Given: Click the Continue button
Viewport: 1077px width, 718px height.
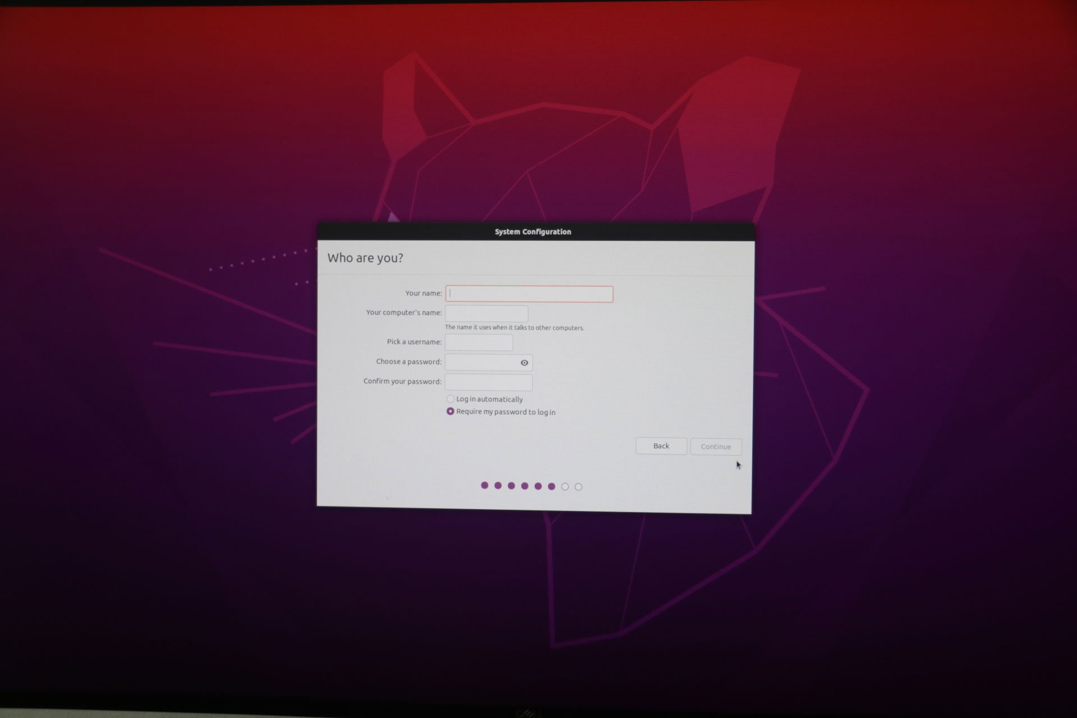Looking at the screenshot, I should pos(716,447).
